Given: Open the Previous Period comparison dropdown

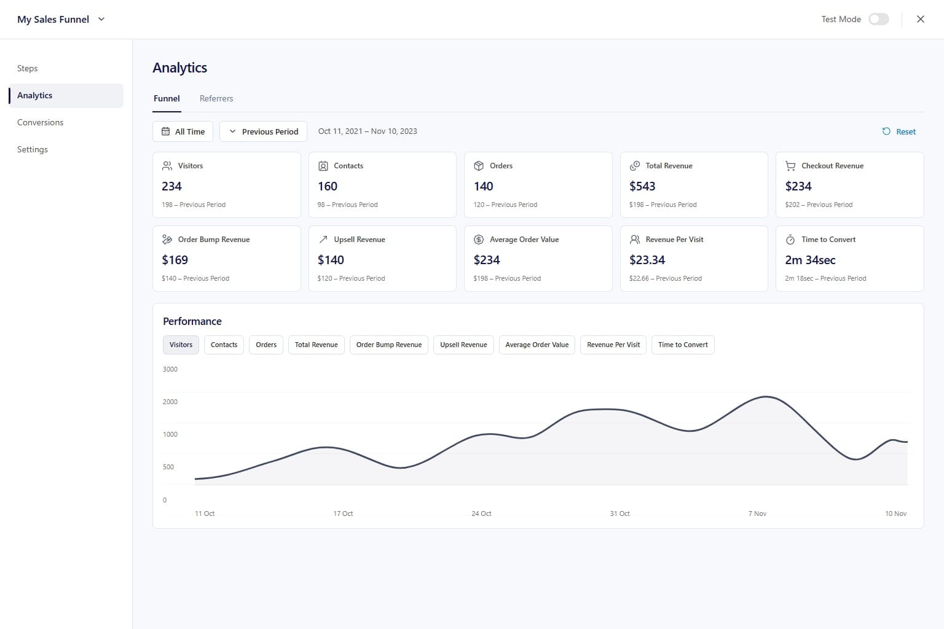Looking at the screenshot, I should pos(263,131).
